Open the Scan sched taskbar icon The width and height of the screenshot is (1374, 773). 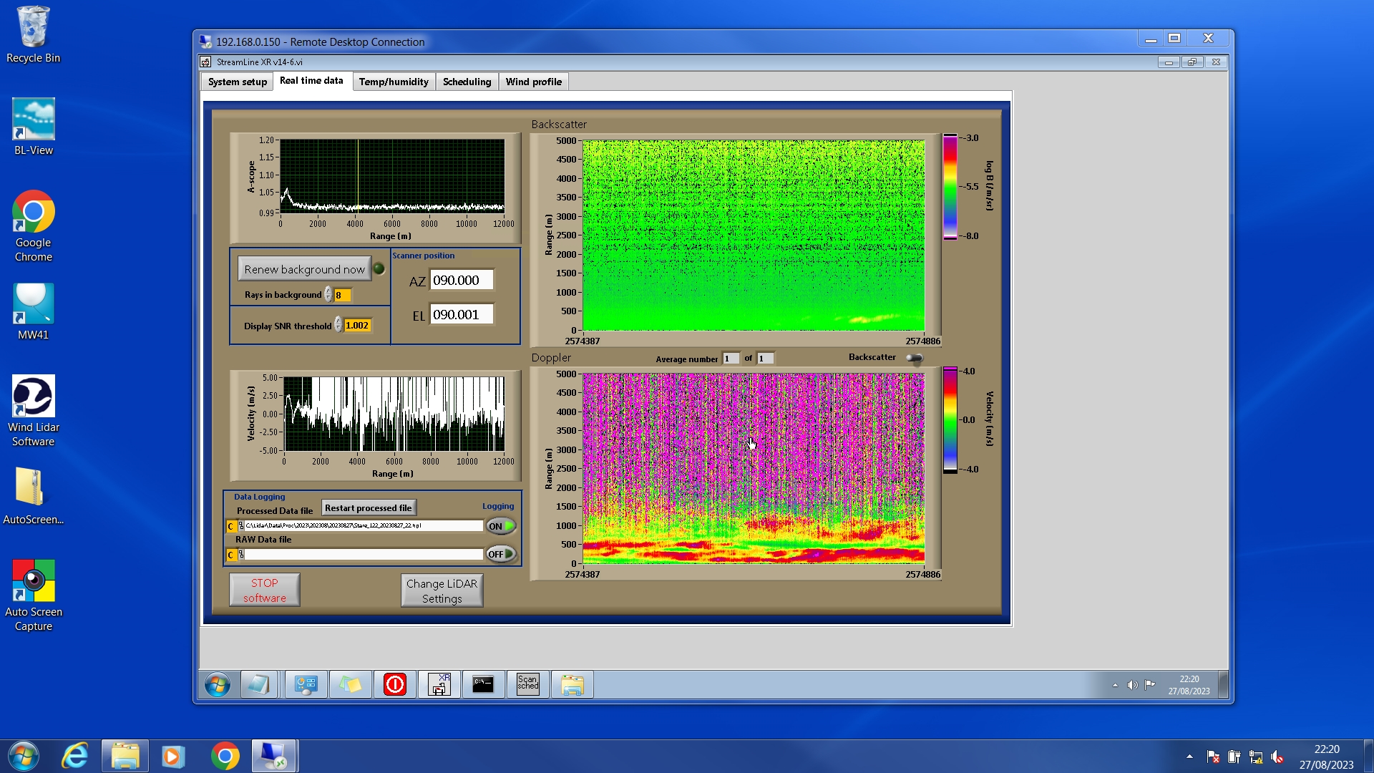527,684
